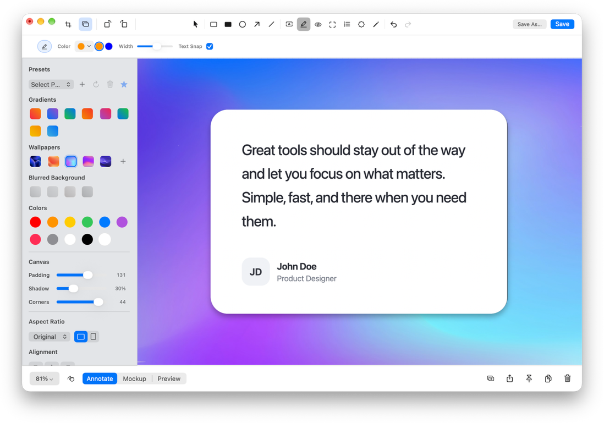The height and width of the screenshot is (423, 604).
Task: Choose the green background color
Action: (x=87, y=222)
